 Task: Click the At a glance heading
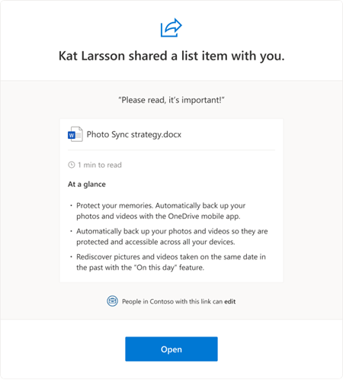(x=87, y=184)
